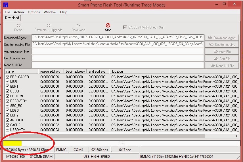Click the 0:17 sec elapsed time entry
This screenshot has height=162, width=243.
(x=125, y=150)
